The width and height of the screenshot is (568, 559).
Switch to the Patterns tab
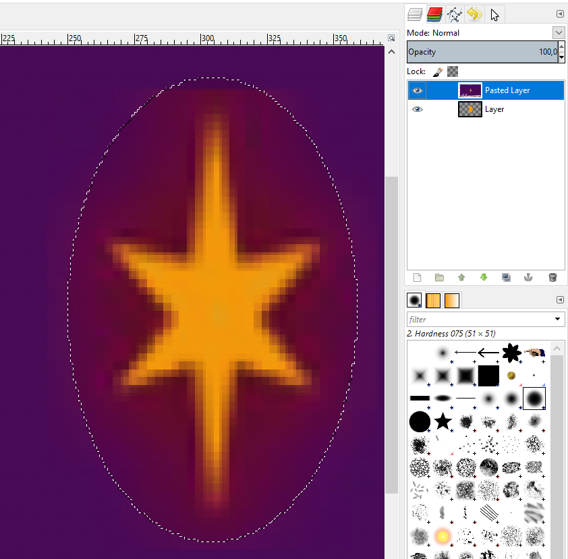(433, 301)
